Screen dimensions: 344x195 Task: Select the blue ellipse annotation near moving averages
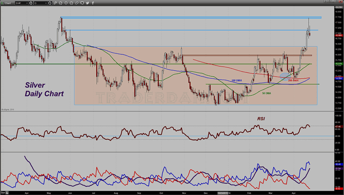coord(285,76)
